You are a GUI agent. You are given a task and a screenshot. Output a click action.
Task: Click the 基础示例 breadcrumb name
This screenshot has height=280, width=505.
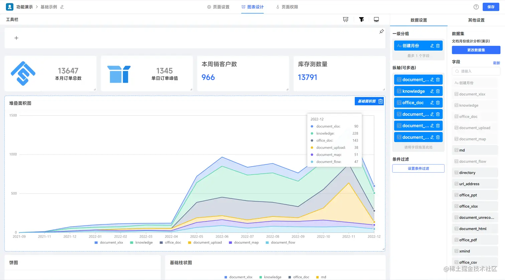(49, 7)
